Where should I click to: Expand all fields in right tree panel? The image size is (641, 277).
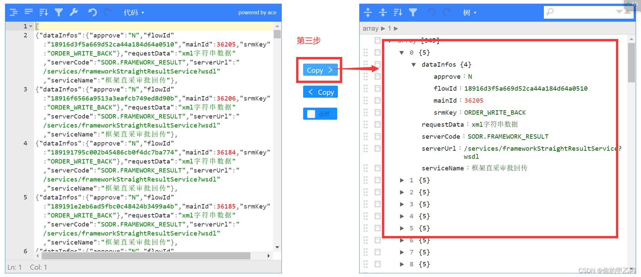(x=368, y=13)
